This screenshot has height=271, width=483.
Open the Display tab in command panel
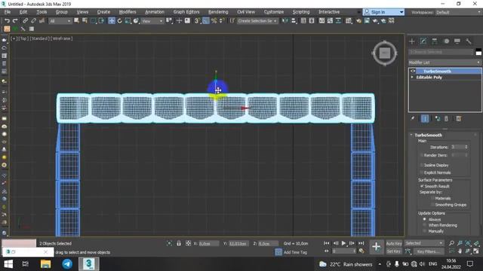pos(457,41)
